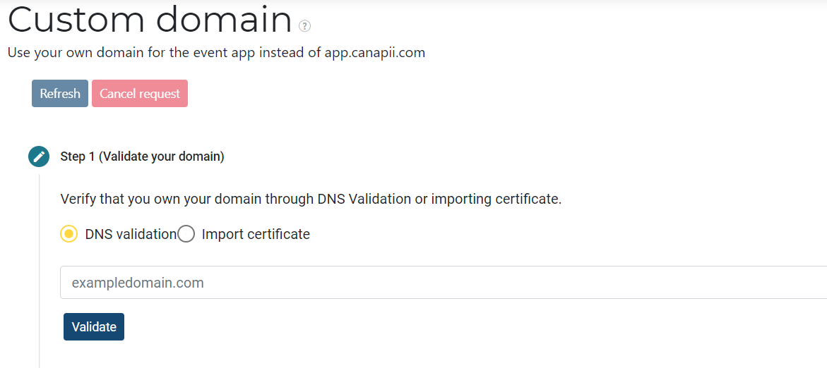Choose the Import certificate radio button

186,234
